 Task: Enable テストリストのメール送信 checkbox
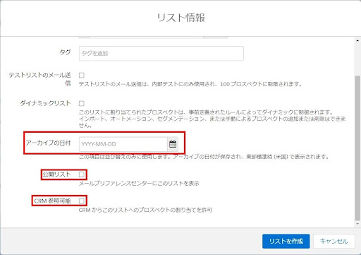click(x=82, y=76)
